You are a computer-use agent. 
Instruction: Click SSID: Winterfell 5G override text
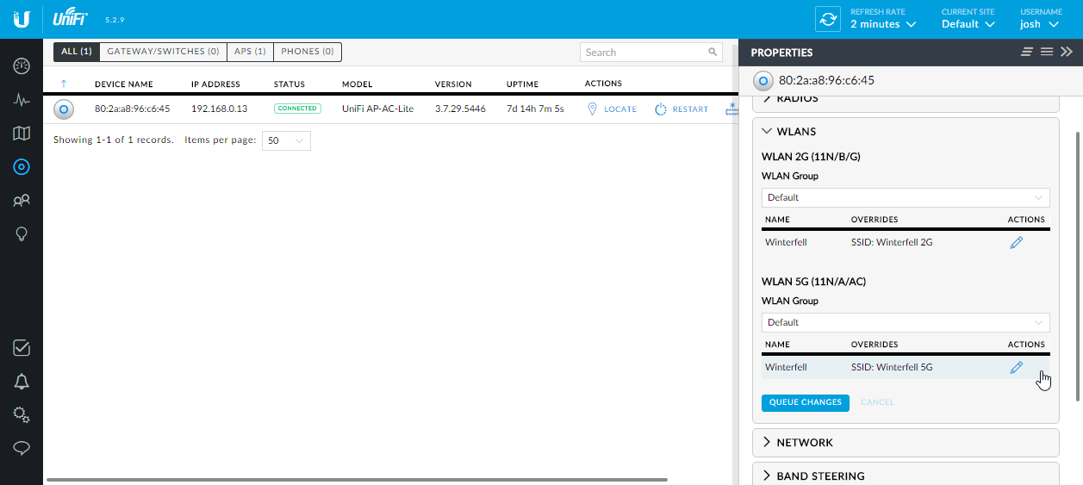(892, 368)
